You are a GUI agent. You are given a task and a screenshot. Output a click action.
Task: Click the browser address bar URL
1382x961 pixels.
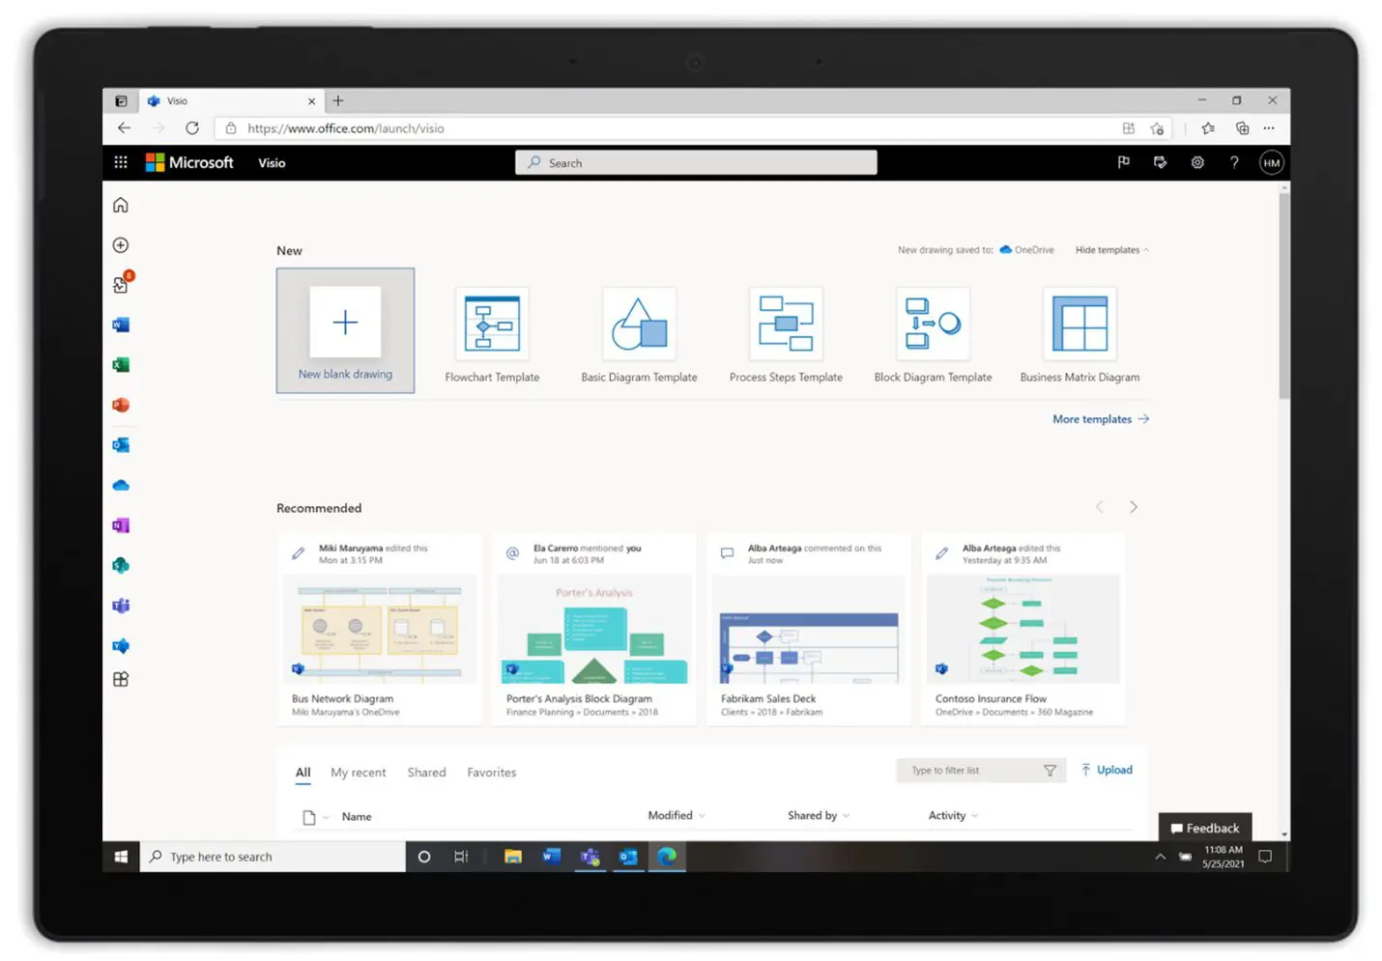[345, 128]
